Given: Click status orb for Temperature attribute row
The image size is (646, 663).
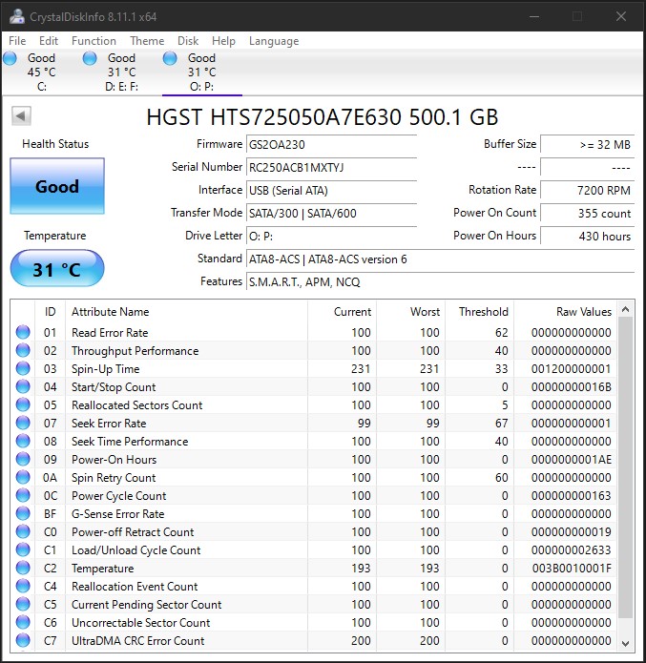Looking at the screenshot, I should (x=23, y=568).
